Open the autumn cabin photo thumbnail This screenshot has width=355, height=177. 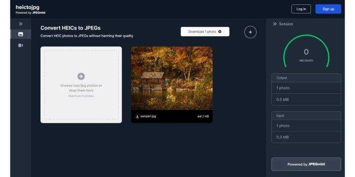(x=172, y=78)
